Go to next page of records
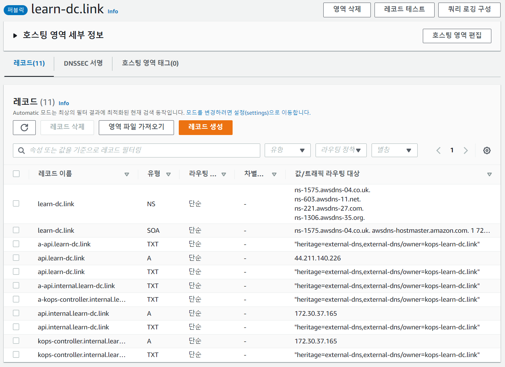The height and width of the screenshot is (367, 505). click(x=466, y=150)
